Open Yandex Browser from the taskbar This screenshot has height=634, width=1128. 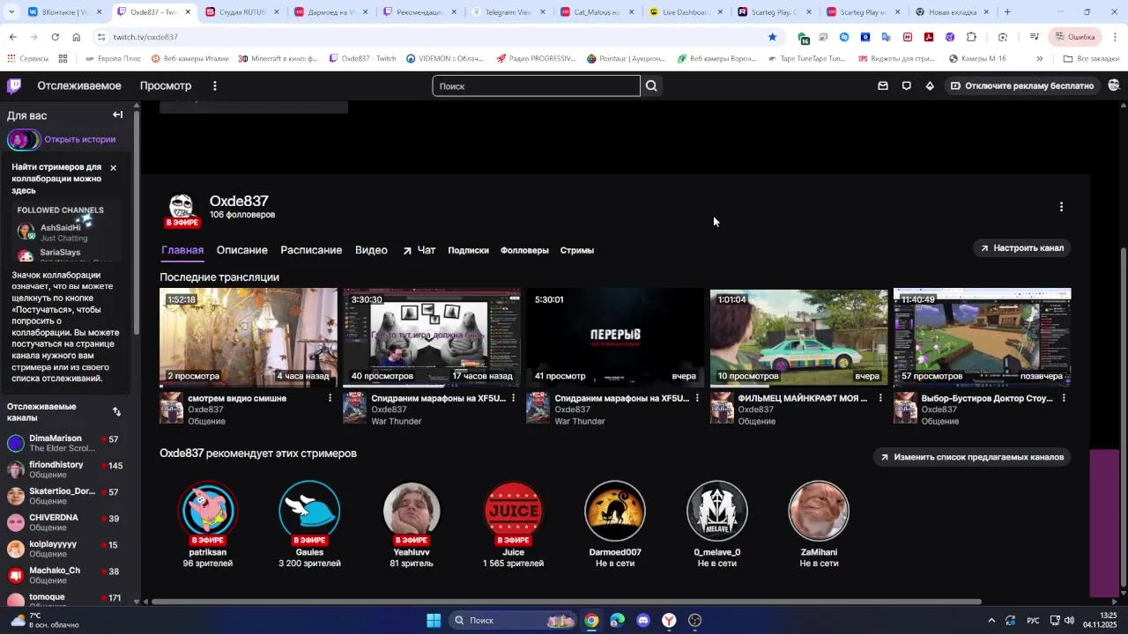coord(669,620)
